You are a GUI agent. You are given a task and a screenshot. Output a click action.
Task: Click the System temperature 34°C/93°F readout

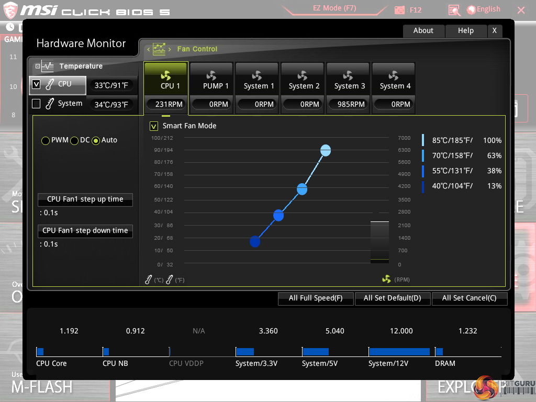(x=111, y=105)
